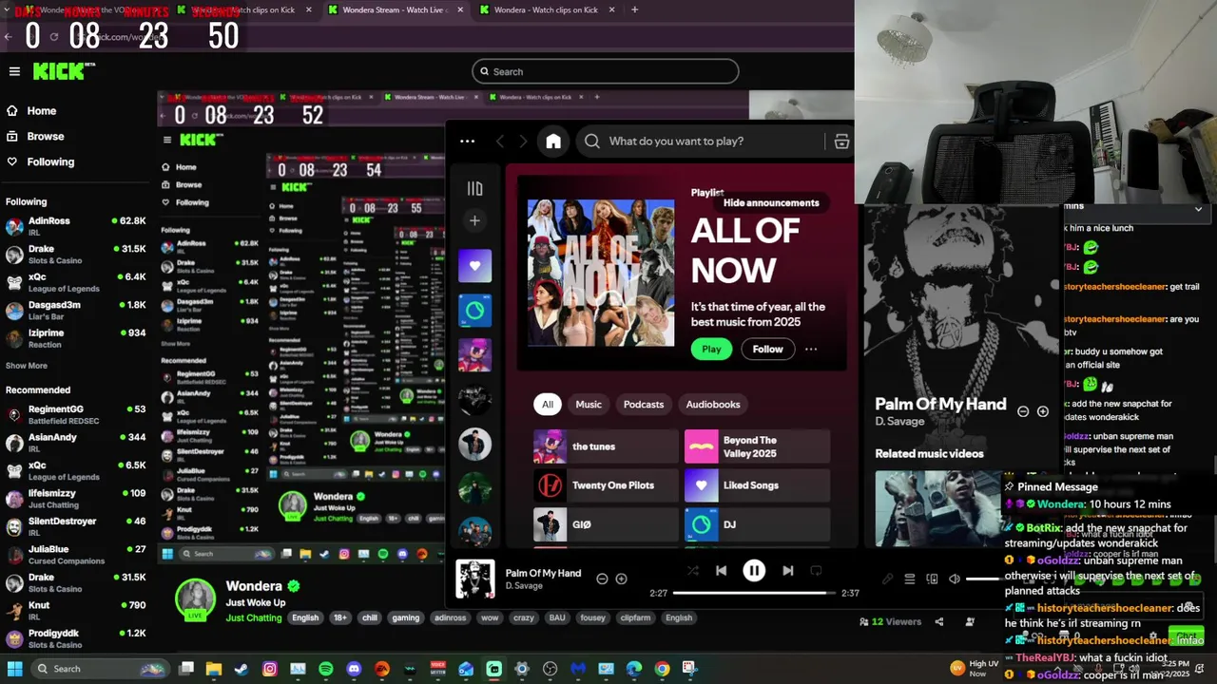Image resolution: width=1217 pixels, height=684 pixels.
Task: Open the DJ playlist icon in sidebar
Action: pyautogui.click(x=474, y=311)
